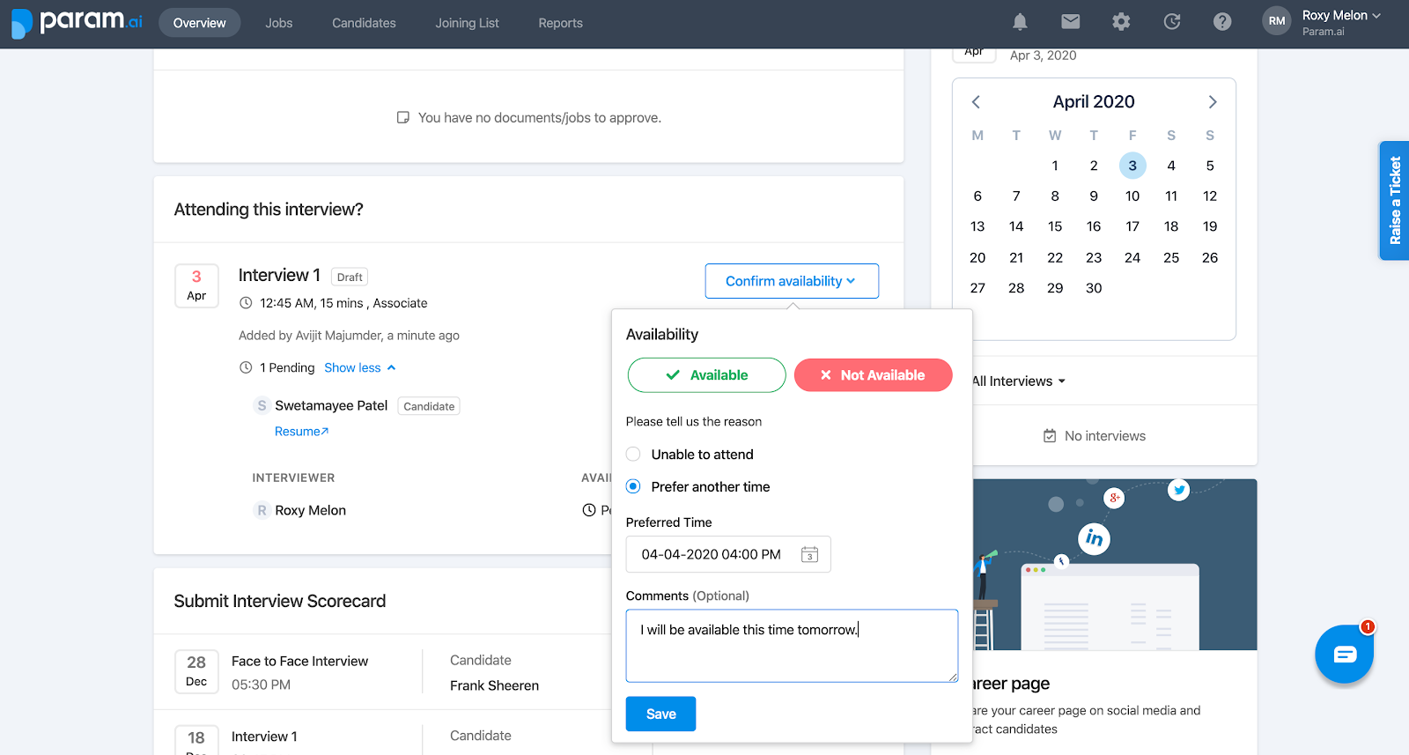The image size is (1409, 755).
Task: Click the Apr 3, 2020 date label
Action: [1043, 56]
